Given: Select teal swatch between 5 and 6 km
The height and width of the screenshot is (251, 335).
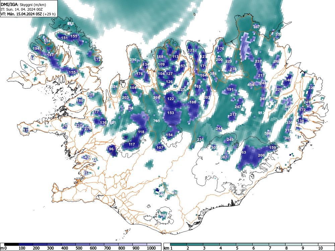Looking at the screenshot, I should point(244,244).
